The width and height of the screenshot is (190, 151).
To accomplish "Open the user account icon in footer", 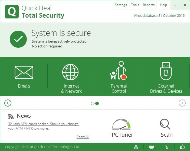I will [x=136, y=147].
